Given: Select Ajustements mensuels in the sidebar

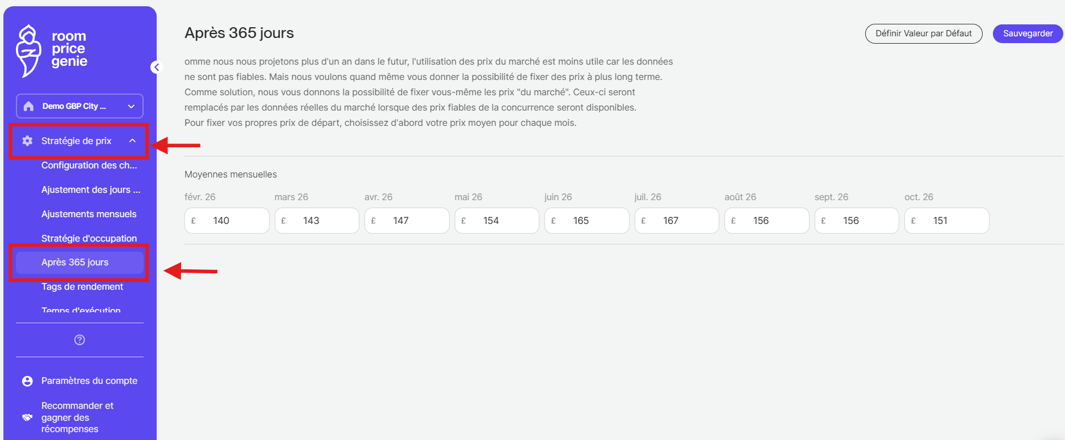Looking at the screenshot, I should pyautogui.click(x=89, y=214).
